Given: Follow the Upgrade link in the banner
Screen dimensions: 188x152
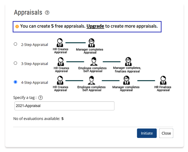Looking at the screenshot, I should click(x=95, y=26).
